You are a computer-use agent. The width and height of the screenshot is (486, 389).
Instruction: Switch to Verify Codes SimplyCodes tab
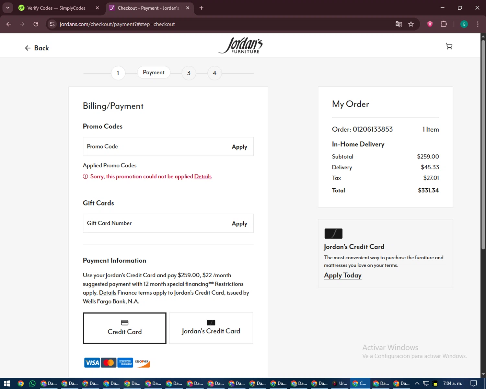tap(56, 8)
